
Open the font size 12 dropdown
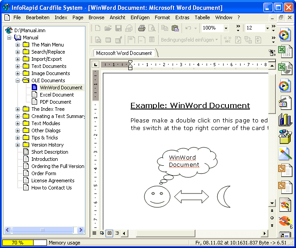coord(267,28)
